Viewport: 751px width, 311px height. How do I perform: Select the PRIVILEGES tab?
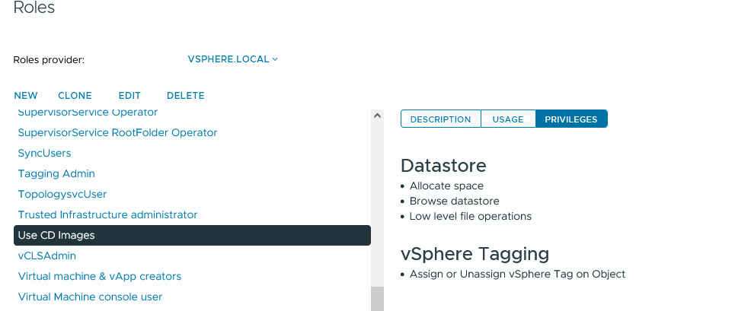[571, 119]
